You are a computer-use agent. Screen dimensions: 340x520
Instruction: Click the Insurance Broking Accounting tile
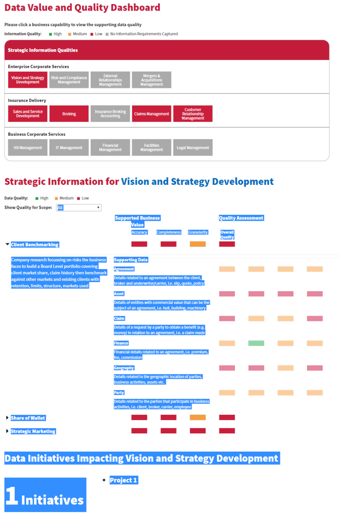(x=110, y=114)
